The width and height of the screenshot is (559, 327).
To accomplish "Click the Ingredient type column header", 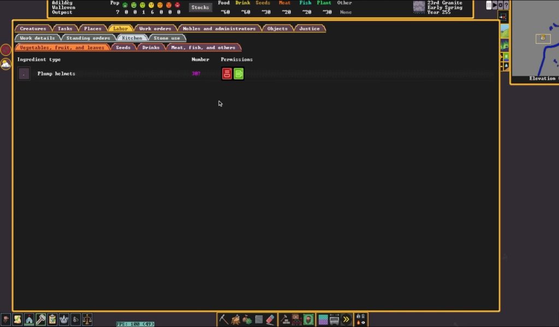I will click(39, 60).
